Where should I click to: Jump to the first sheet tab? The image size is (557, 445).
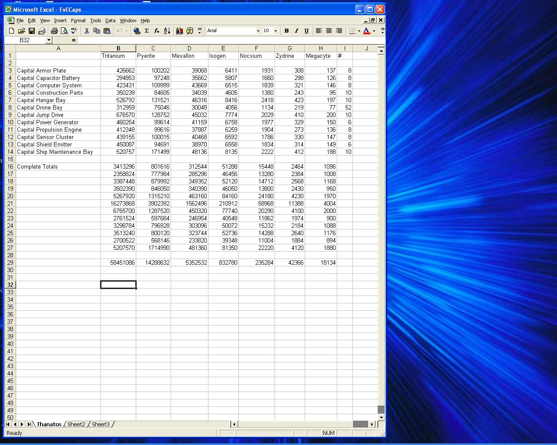tap(8, 425)
